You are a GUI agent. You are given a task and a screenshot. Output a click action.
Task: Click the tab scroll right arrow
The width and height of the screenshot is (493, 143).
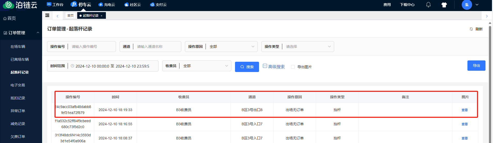coord(487,16)
